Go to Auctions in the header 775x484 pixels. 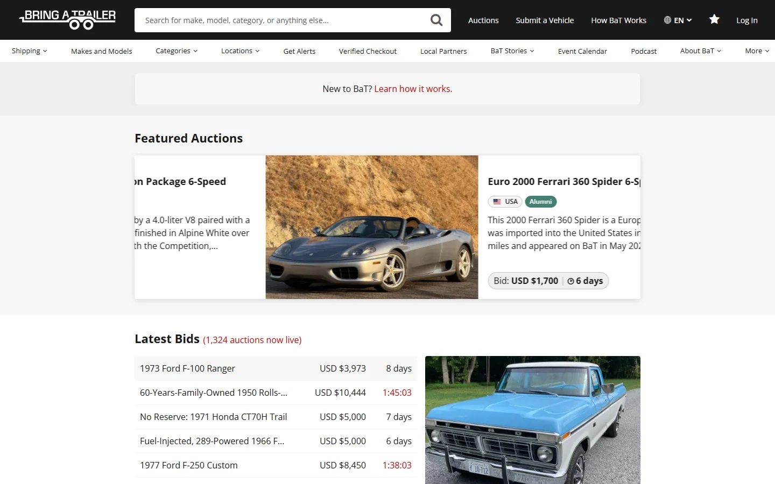483,20
